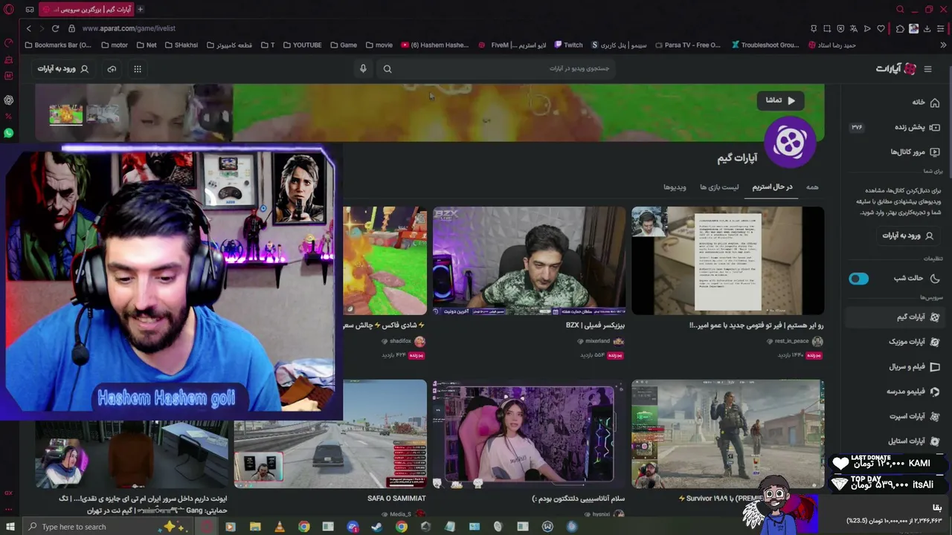The width and height of the screenshot is (952, 535).
Task: Open pink-chair girl streamer thumbnail
Action: [x=529, y=434]
